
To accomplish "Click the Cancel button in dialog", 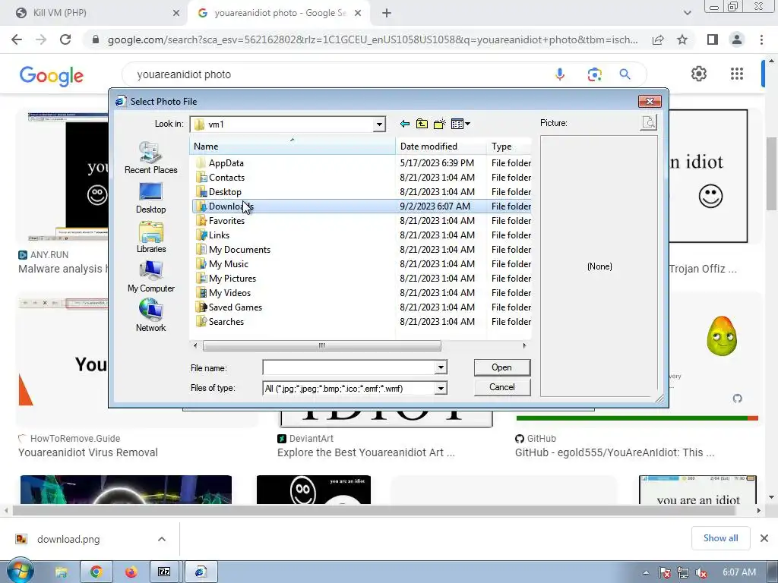I will [502, 387].
